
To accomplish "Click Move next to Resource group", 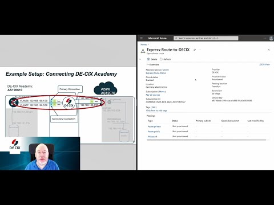I will tap(165, 70).
